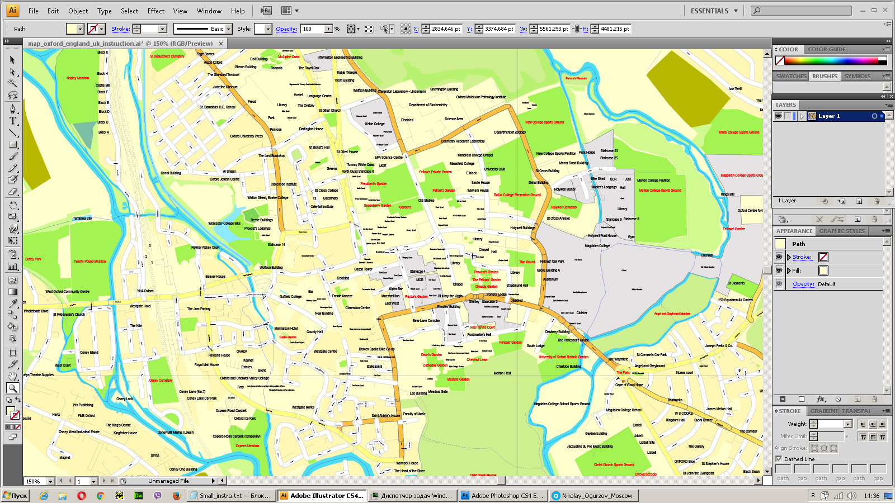Image resolution: width=895 pixels, height=503 pixels.
Task: Set color mode to None in toolbox
Action: tap(18, 427)
